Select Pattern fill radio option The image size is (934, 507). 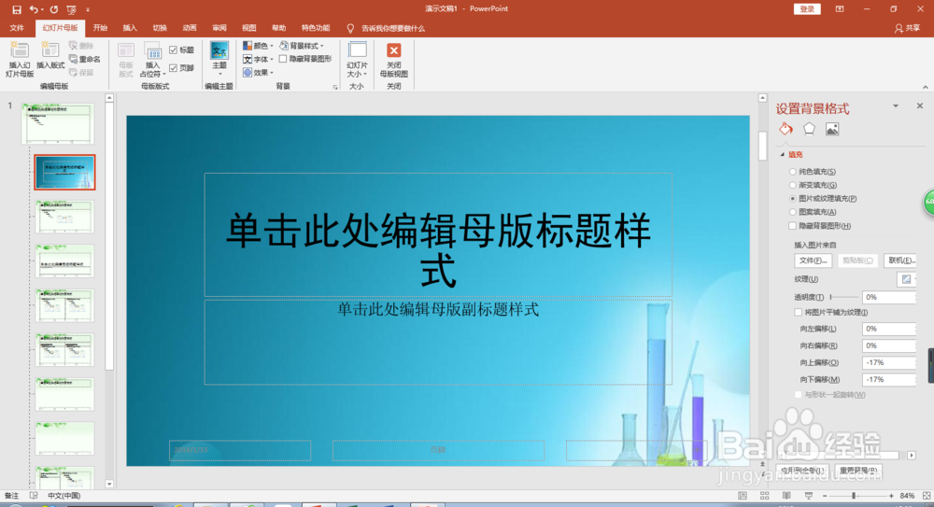(793, 212)
